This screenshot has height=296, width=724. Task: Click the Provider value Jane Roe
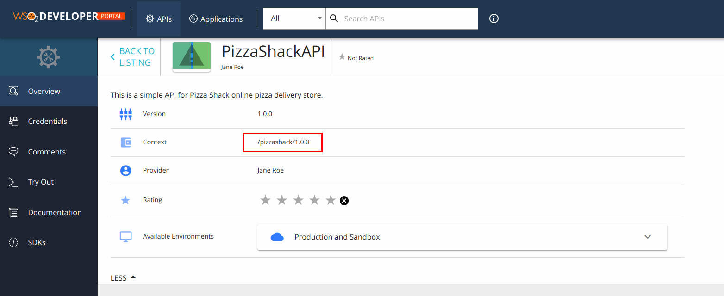pyautogui.click(x=271, y=170)
